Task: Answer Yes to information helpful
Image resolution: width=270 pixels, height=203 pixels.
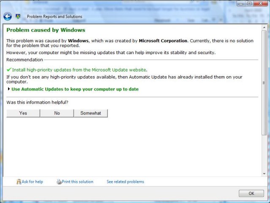Action: (x=23, y=113)
